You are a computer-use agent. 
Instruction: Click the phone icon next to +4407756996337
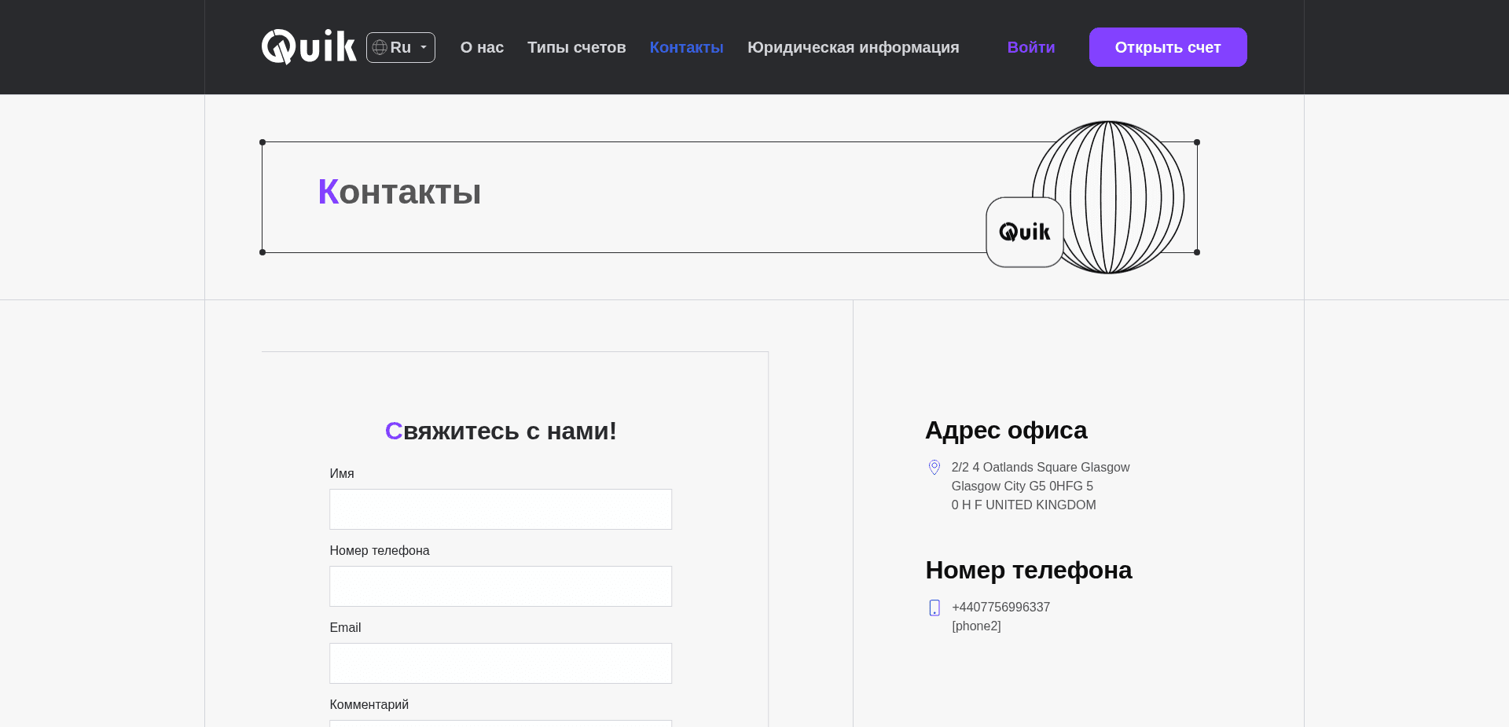click(934, 608)
